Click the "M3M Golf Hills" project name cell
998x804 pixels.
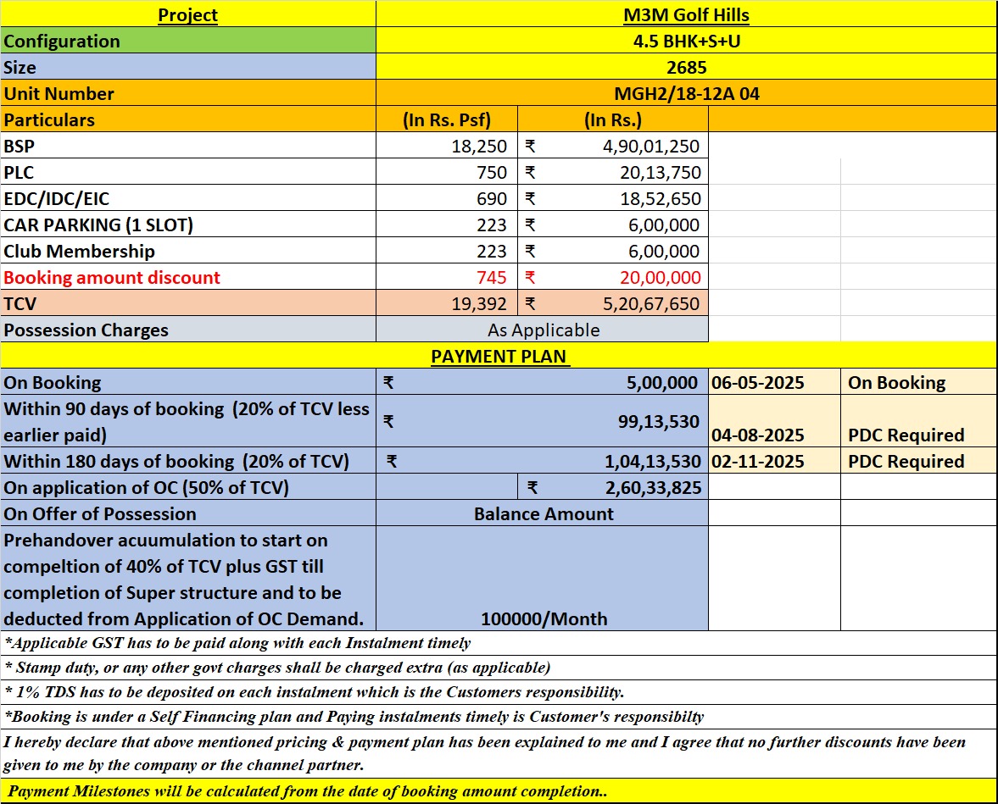[x=686, y=14]
